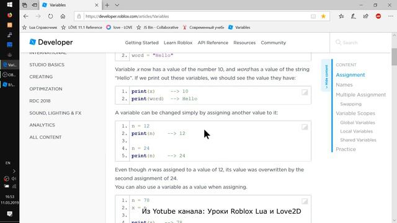This screenshot has width=397, height=223.
Task: Open the Favorites hub icon
Action: tap(341, 16)
